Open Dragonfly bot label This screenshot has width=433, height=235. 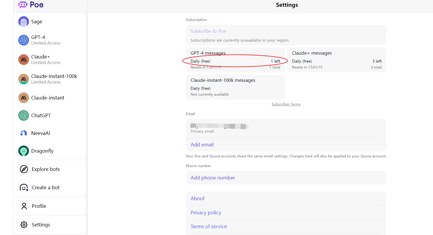tap(43, 151)
